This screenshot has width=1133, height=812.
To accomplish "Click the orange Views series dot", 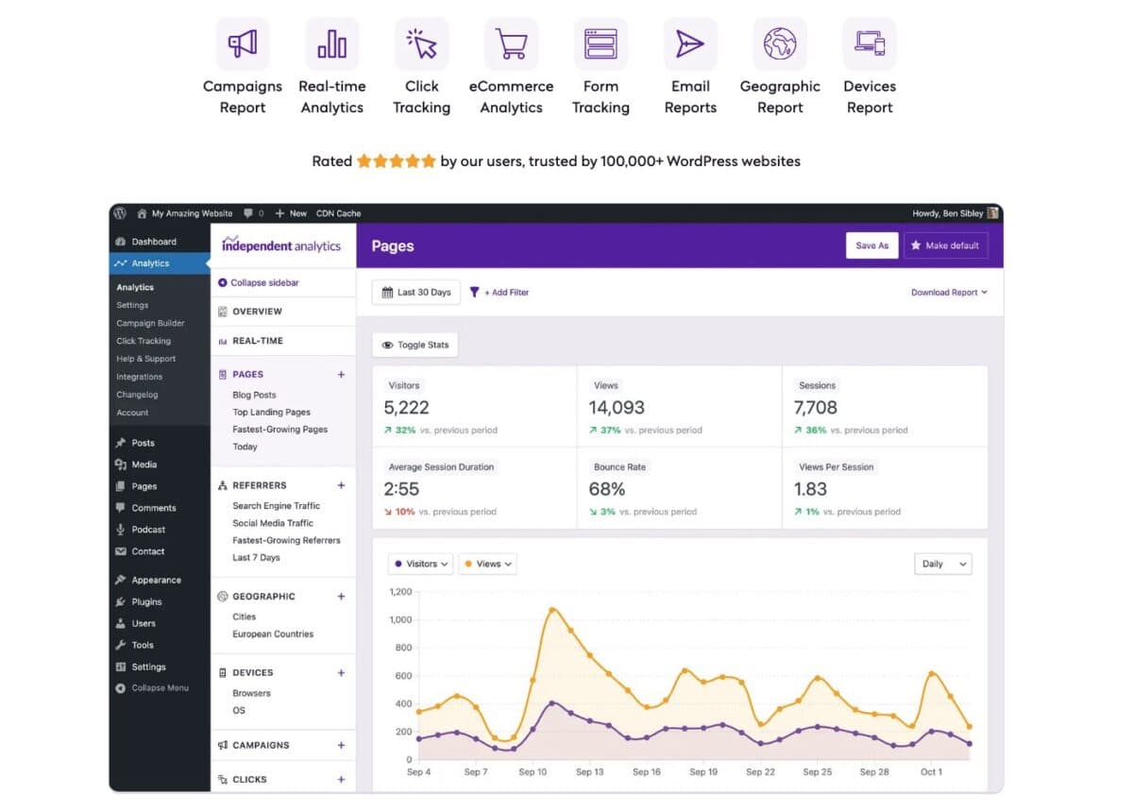I will coord(468,564).
